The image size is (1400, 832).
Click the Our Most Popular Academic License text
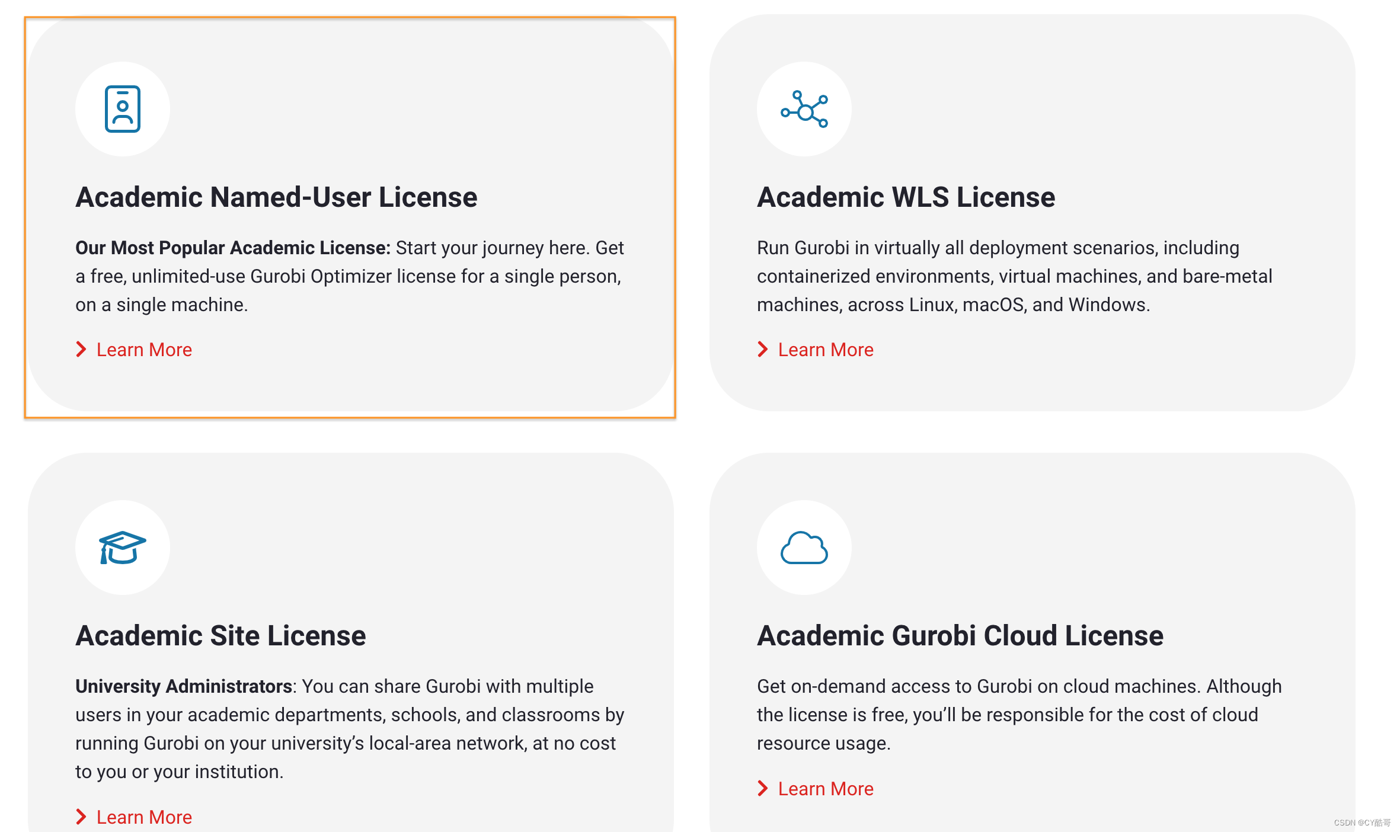pos(233,248)
